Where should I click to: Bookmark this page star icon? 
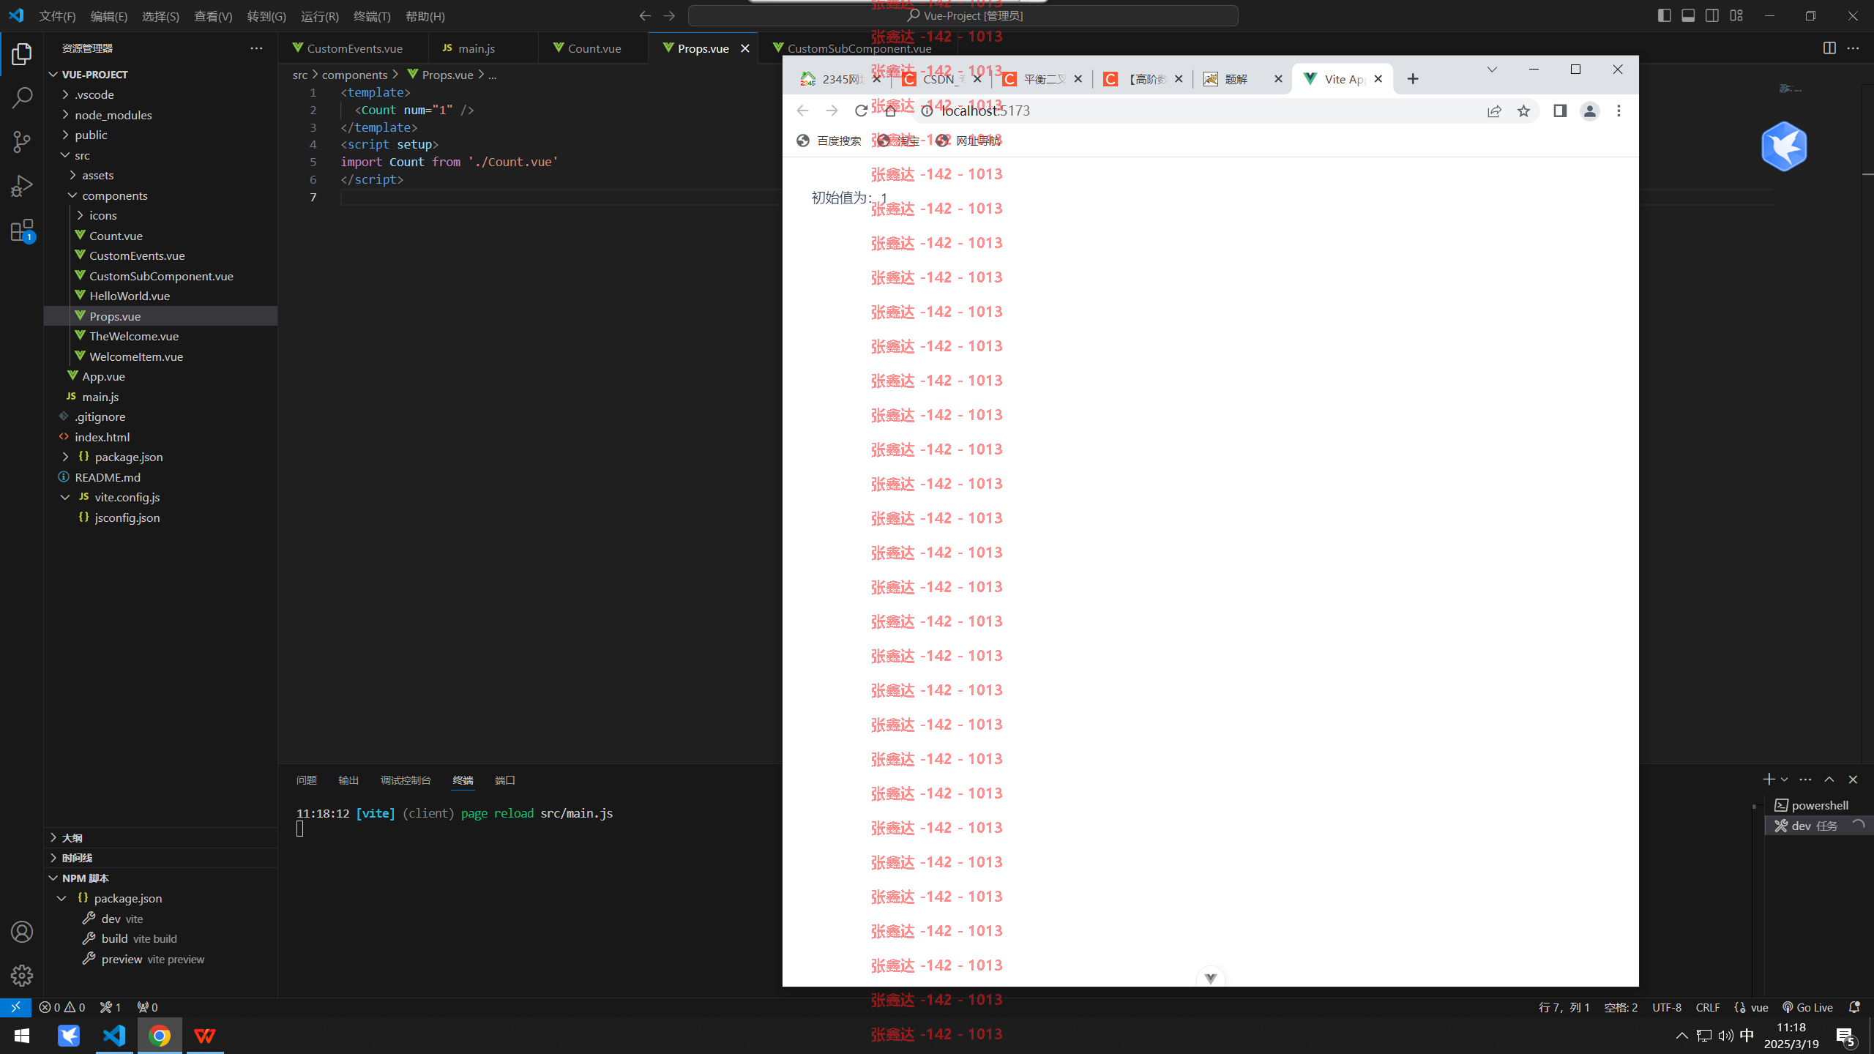pyautogui.click(x=1523, y=111)
